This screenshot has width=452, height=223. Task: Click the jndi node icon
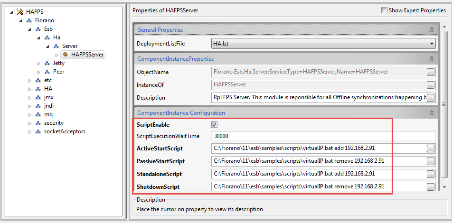coord(38,106)
